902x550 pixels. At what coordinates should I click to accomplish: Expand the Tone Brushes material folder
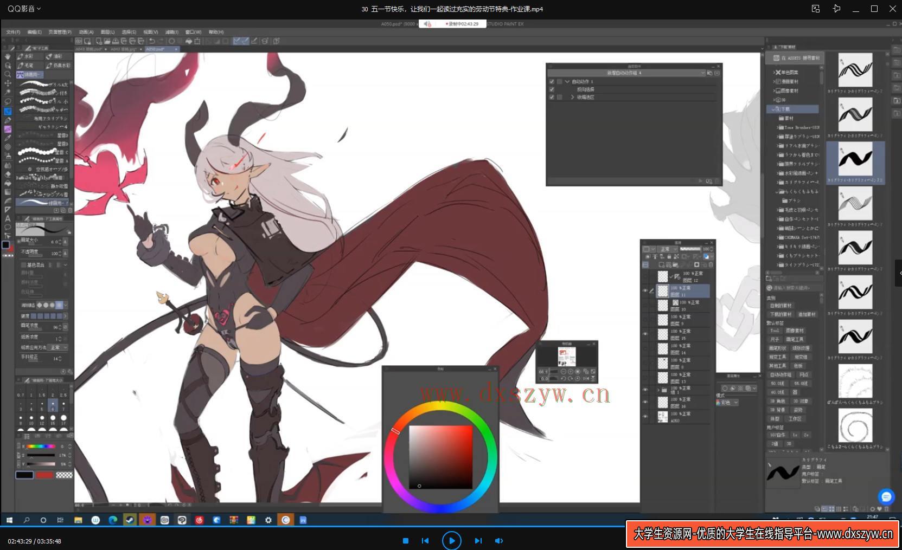(778, 127)
